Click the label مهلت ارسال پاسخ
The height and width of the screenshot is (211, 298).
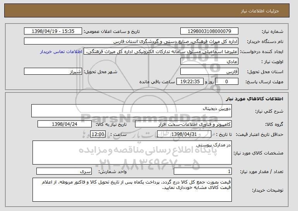click(264, 82)
